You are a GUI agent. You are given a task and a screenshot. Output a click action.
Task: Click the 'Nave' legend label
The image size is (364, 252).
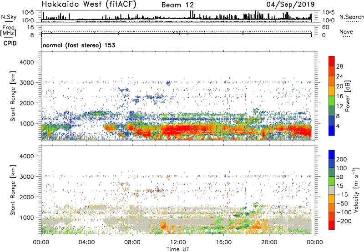346,31
